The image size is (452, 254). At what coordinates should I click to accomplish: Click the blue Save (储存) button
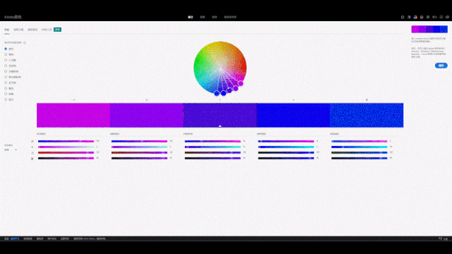pos(441,66)
